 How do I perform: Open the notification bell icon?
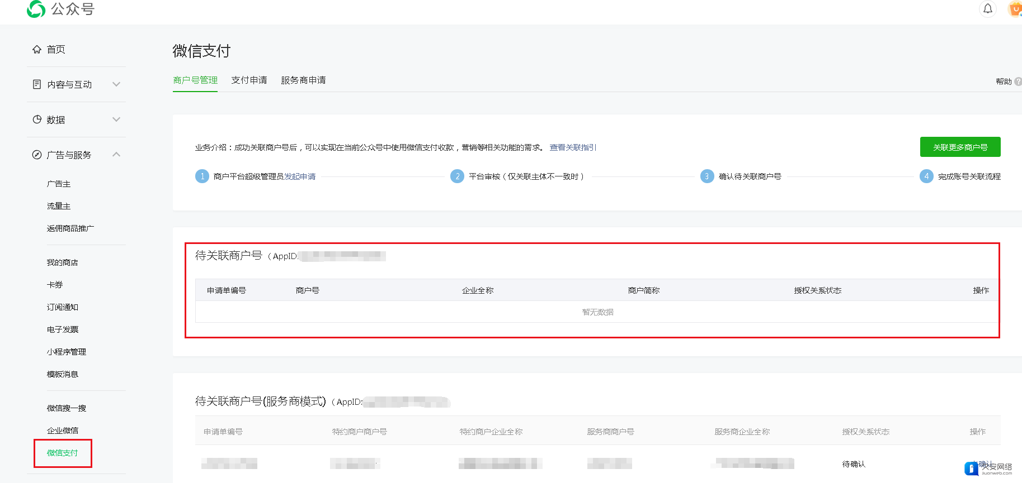pos(988,8)
